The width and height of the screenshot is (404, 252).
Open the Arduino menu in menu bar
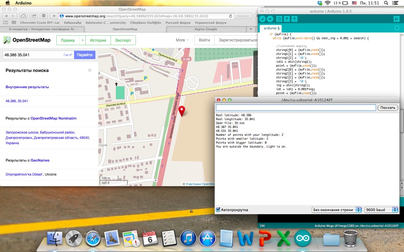pyautogui.click(x=23, y=3)
